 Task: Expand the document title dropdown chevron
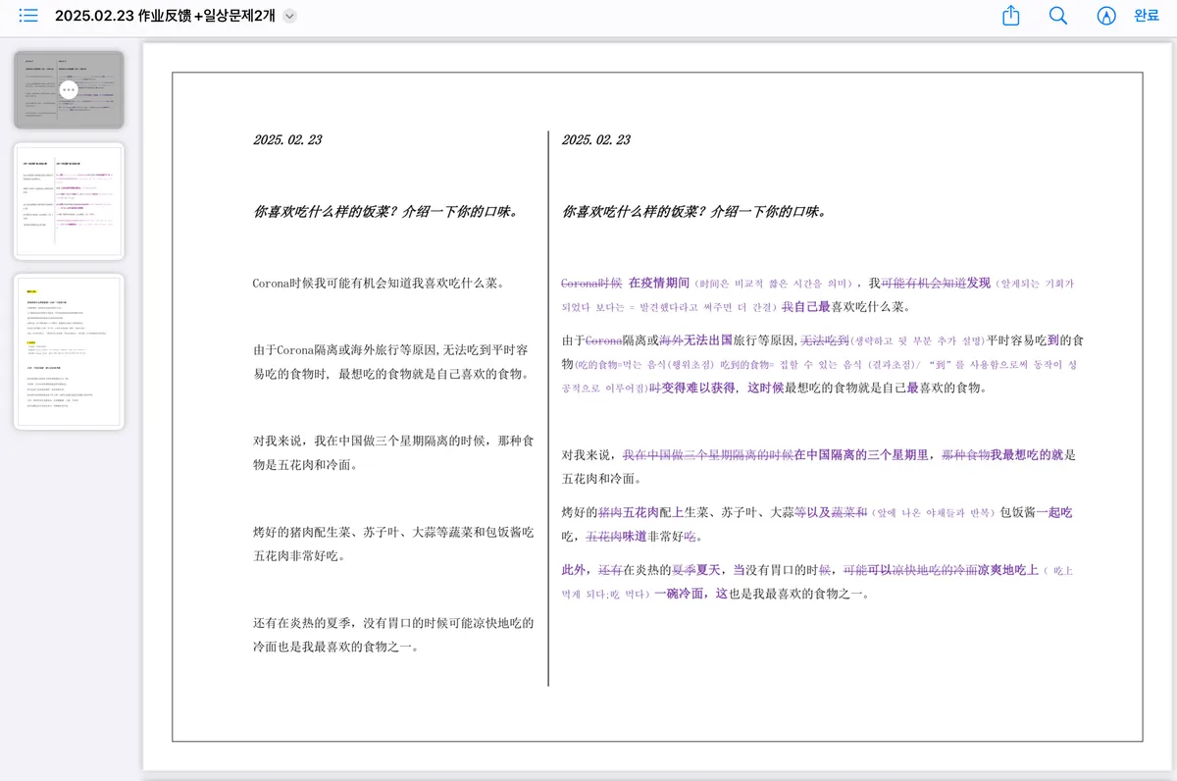coord(289,16)
